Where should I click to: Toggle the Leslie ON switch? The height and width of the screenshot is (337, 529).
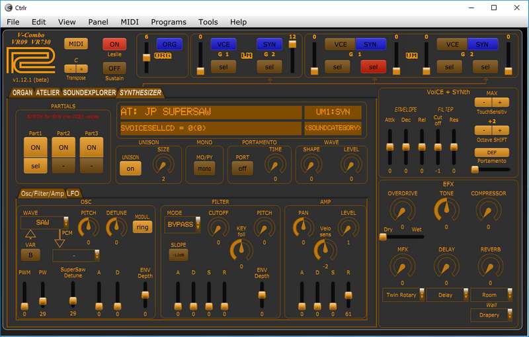tap(114, 44)
